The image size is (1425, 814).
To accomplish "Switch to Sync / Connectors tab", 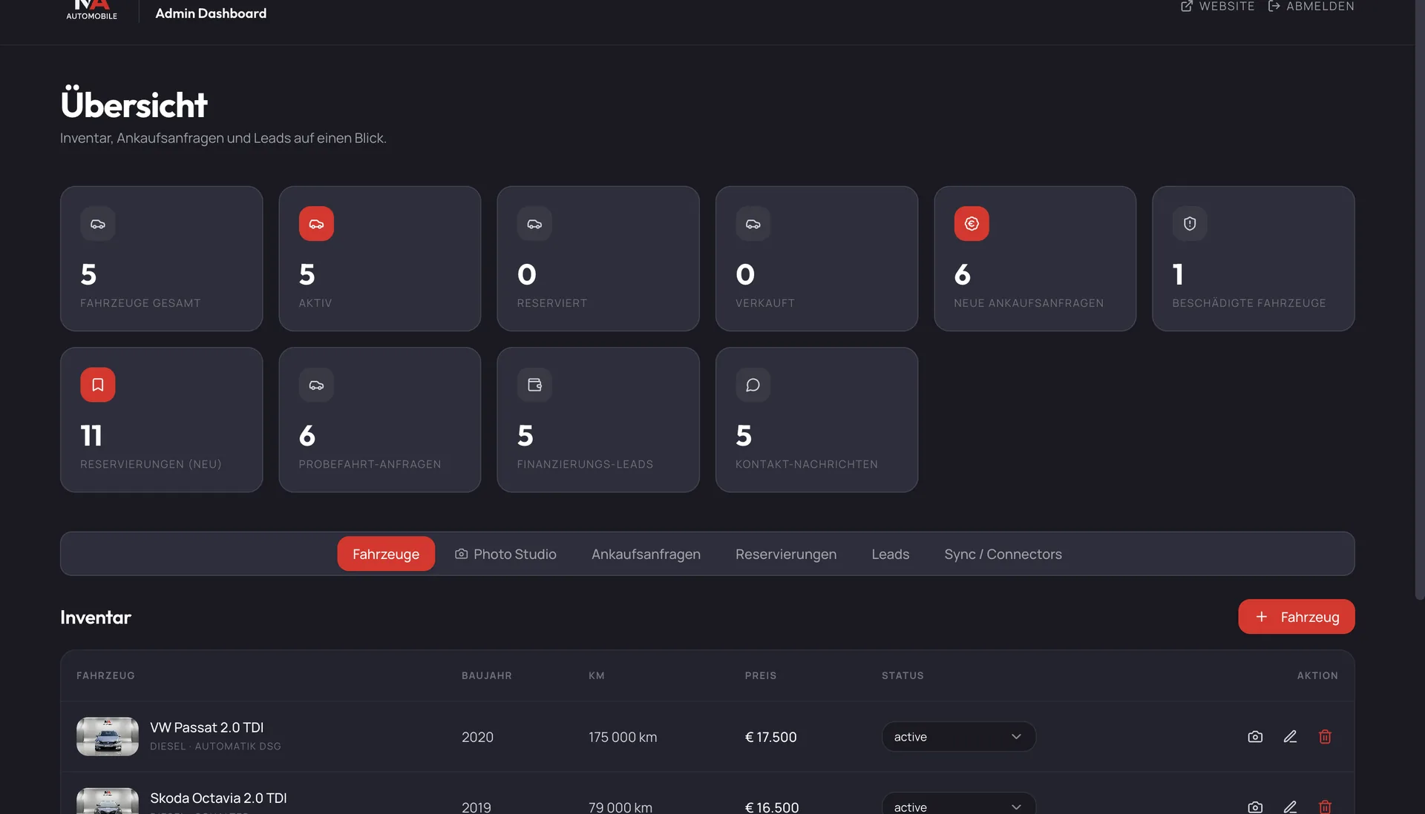I will coord(1003,554).
